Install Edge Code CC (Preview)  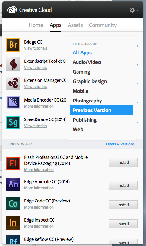click(x=123, y=205)
